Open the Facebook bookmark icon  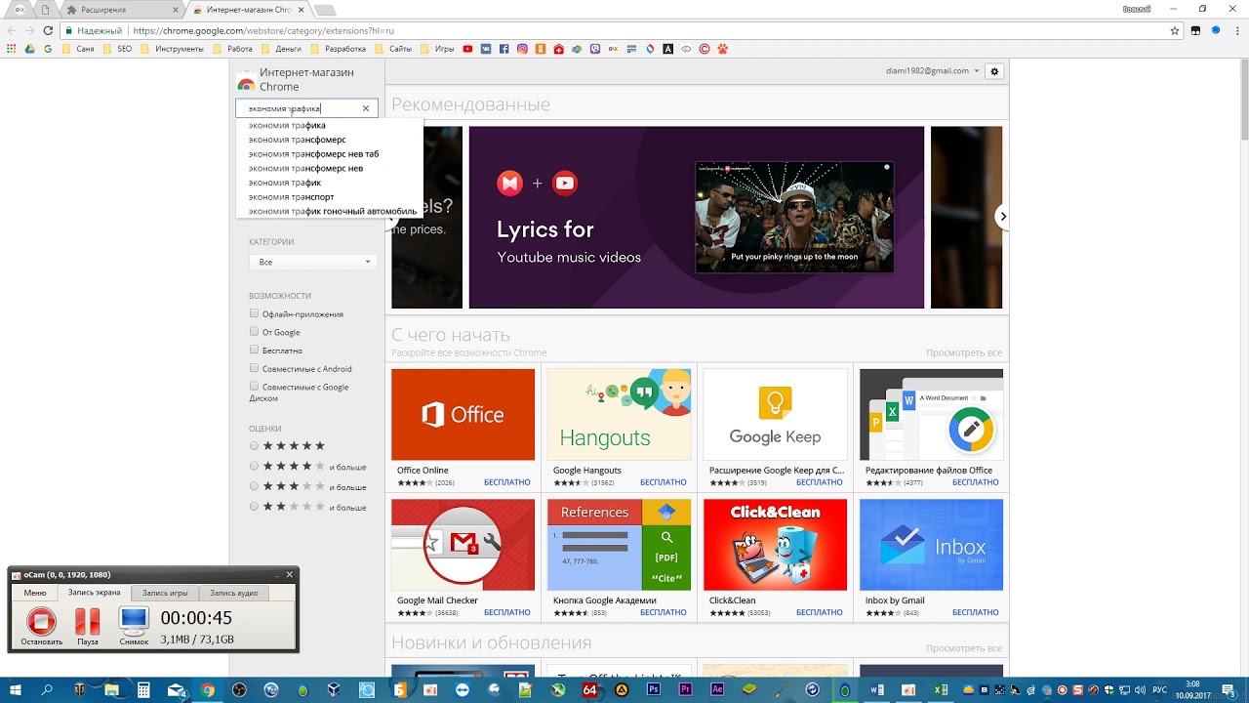504,49
